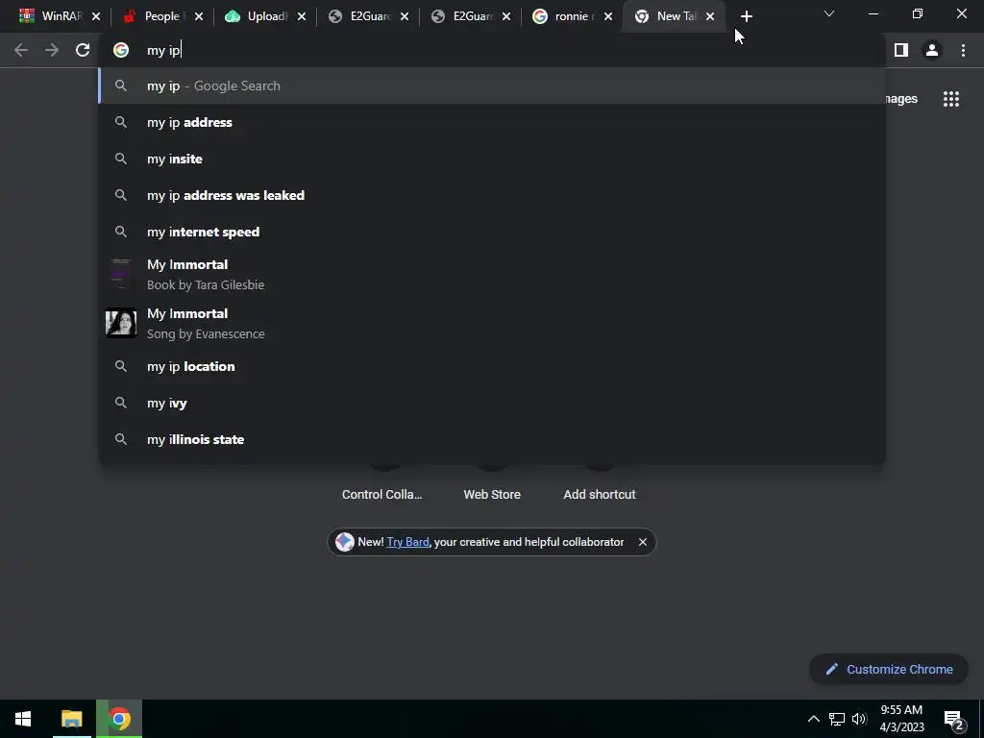Go forward using the forward arrow
Image resolution: width=984 pixels, height=738 pixels.
pos(52,50)
